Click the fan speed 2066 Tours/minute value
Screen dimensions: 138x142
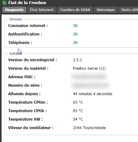pyautogui.click(x=89, y=128)
